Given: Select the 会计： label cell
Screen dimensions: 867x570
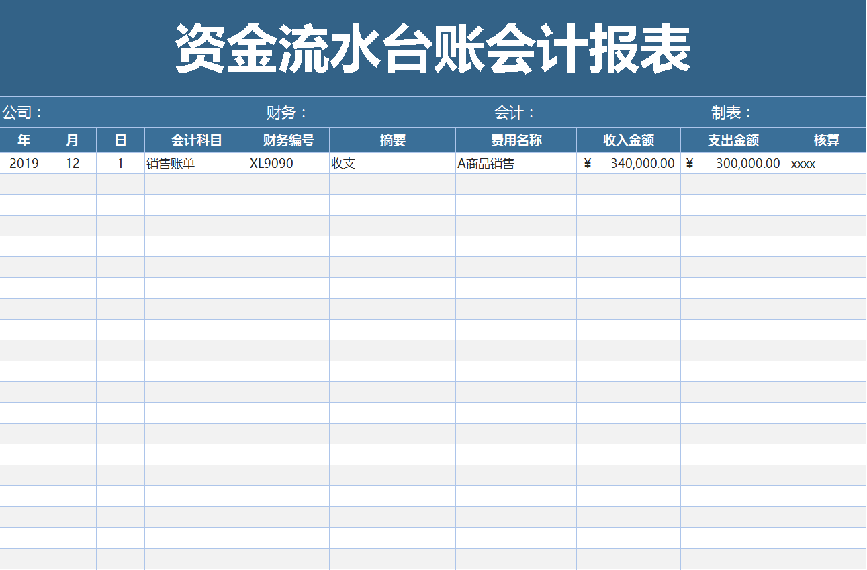Looking at the screenshot, I should click(x=515, y=113).
